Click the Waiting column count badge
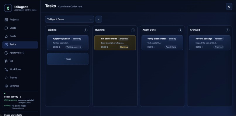This screenshot has width=236, height=116. pos(85,30)
